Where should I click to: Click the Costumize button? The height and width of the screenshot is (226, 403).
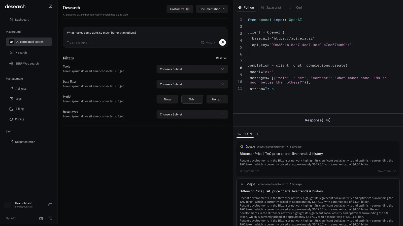[180, 9]
